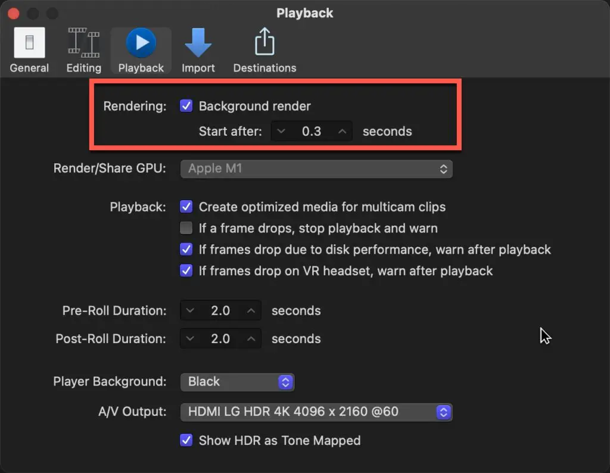The width and height of the screenshot is (610, 473).
Task: Open the A/V Output dropdown
Action: (x=316, y=412)
